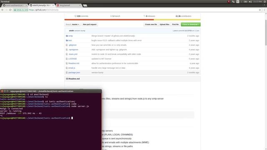Switch to the Ang2email browser tab

click(68, 5)
